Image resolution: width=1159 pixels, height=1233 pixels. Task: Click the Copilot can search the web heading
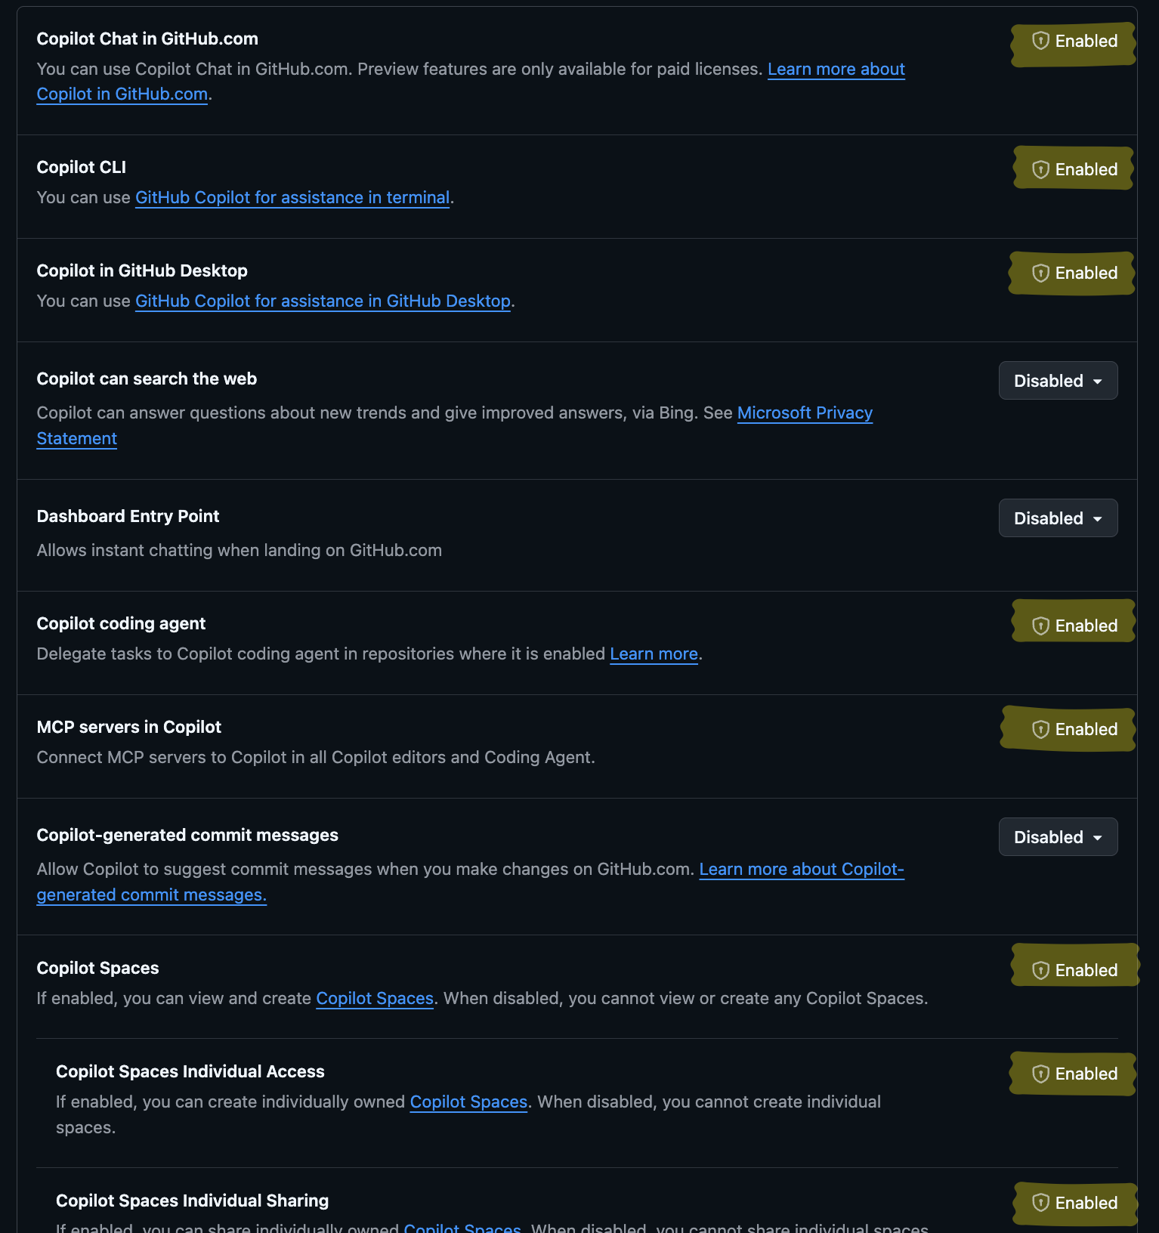(x=147, y=379)
